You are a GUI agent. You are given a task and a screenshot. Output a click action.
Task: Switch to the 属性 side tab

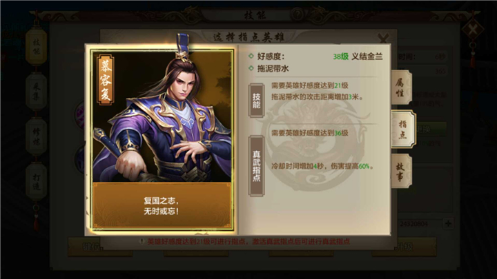(401, 87)
